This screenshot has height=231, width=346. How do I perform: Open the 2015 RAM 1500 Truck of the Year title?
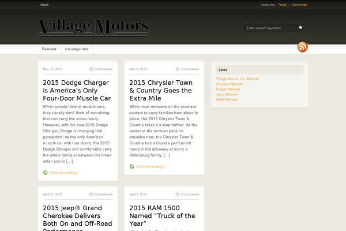162,216
